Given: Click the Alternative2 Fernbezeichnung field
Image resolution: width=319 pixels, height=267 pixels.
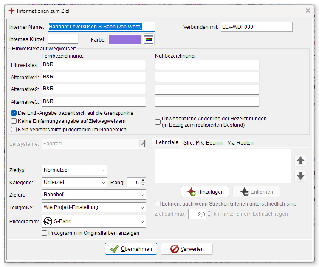Looking at the screenshot, I should click(94, 89).
